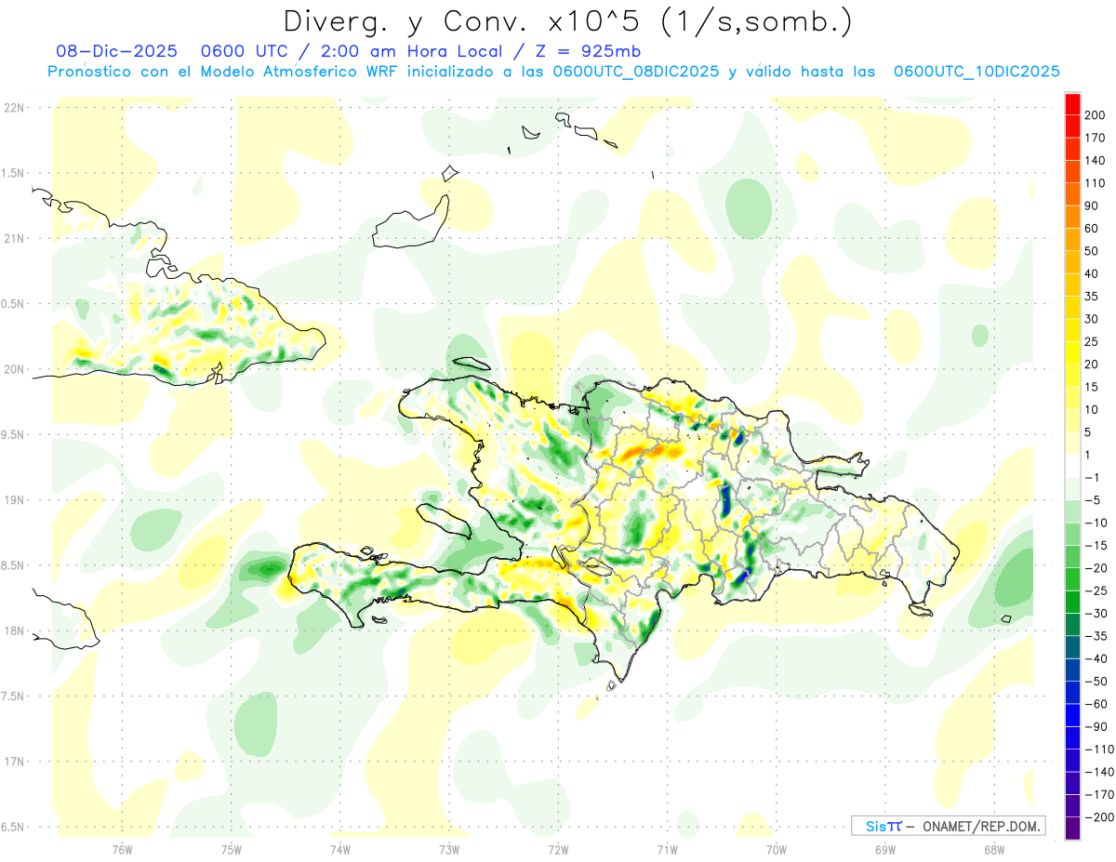The width and height of the screenshot is (1116, 862).
Task: Click the validity timestamp '0600UTC_10DIC2025'
Action: click(x=976, y=72)
